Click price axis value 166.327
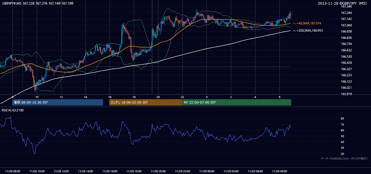The width and height of the screenshot is (371, 174). 346,69
